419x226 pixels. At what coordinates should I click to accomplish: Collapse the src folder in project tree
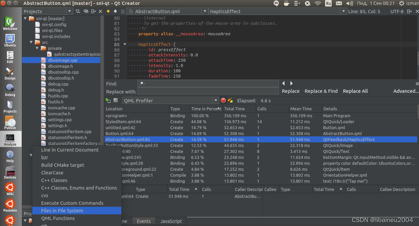coord(31,42)
